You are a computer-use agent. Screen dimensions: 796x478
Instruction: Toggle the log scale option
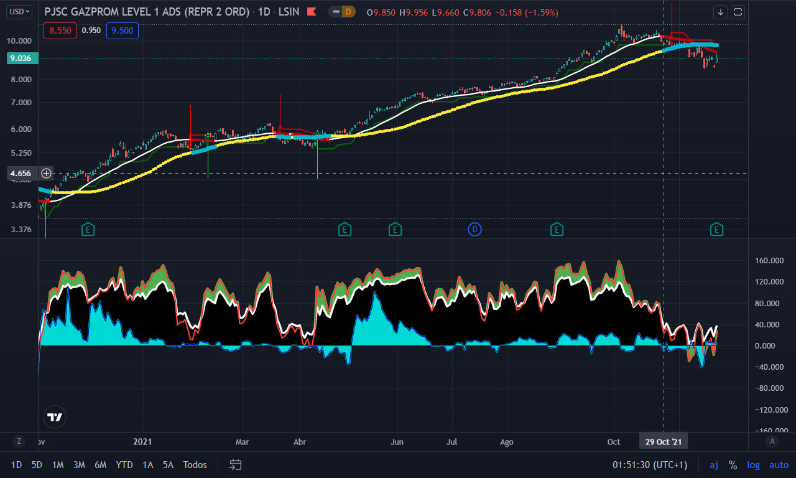pos(753,465)
